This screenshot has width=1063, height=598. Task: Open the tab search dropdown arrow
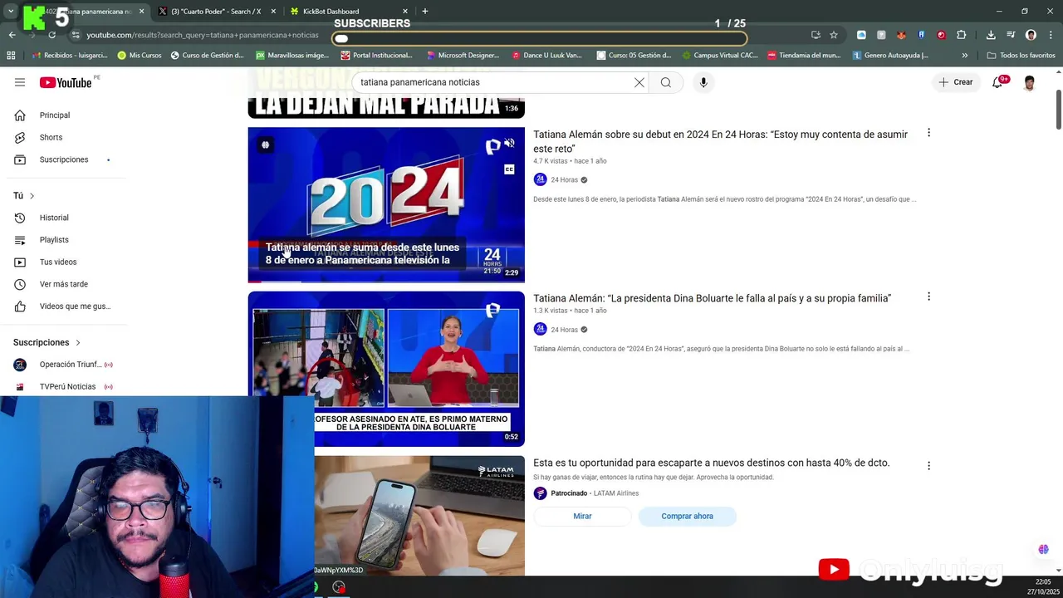(x=11, y=11)
